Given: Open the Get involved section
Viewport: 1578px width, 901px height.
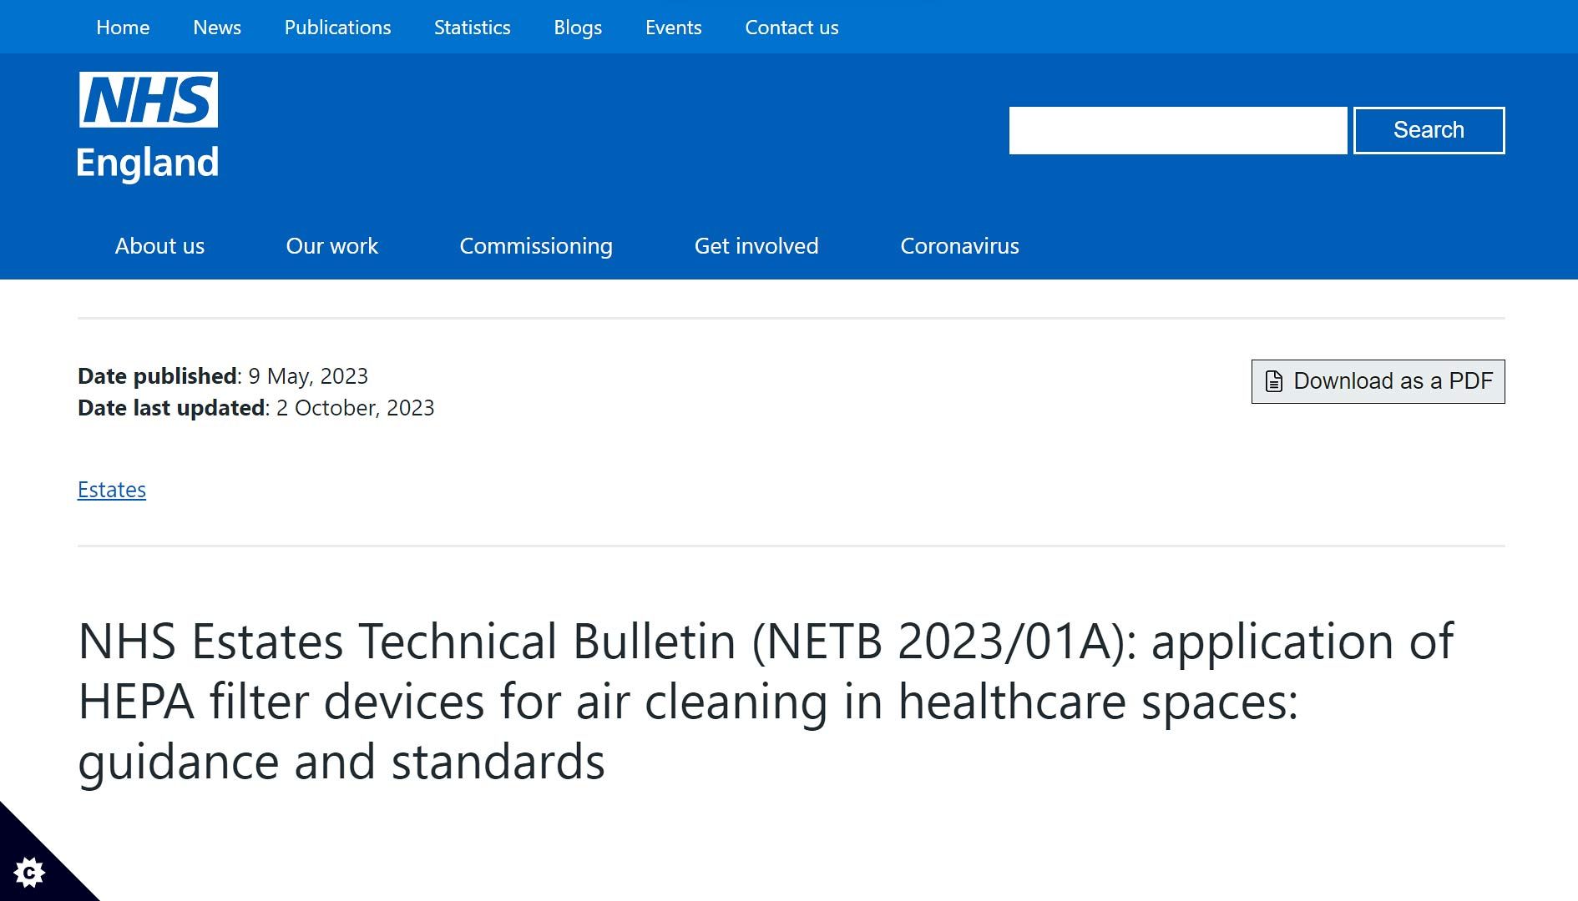Looking at the screenshot, I should pos(756,246).
